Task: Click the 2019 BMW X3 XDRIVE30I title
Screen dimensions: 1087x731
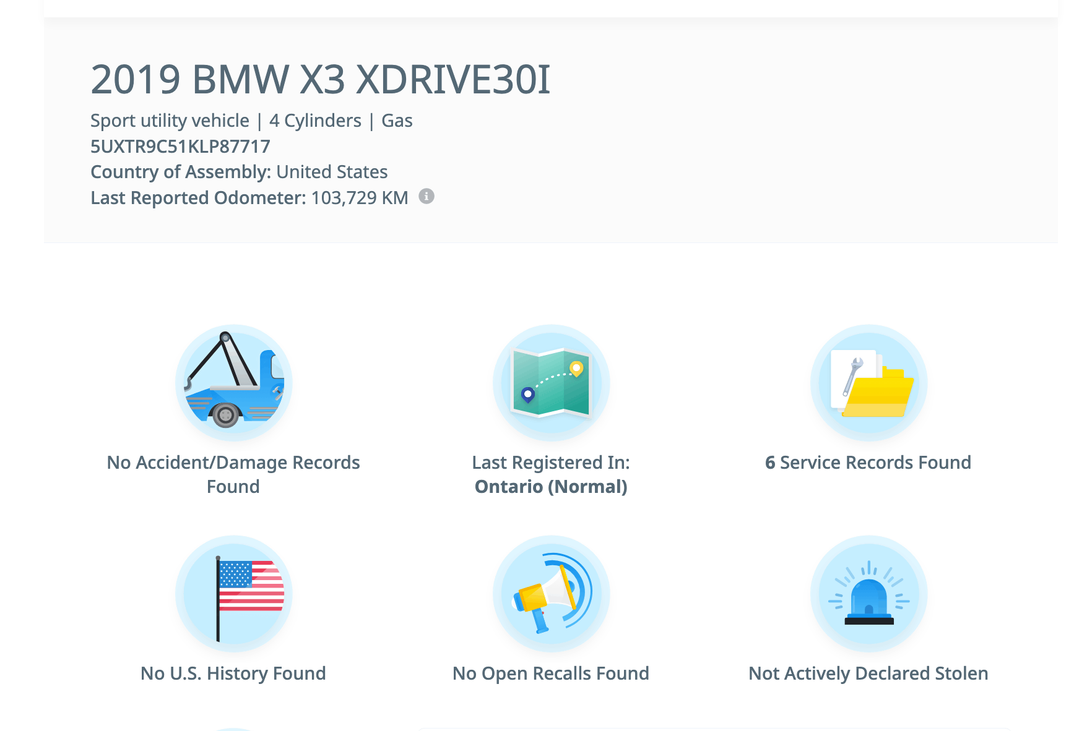Action: [x=321, y=79]
